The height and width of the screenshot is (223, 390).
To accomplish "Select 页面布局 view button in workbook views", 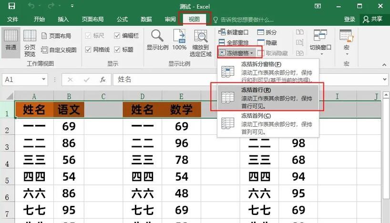I will pos(56,36).
